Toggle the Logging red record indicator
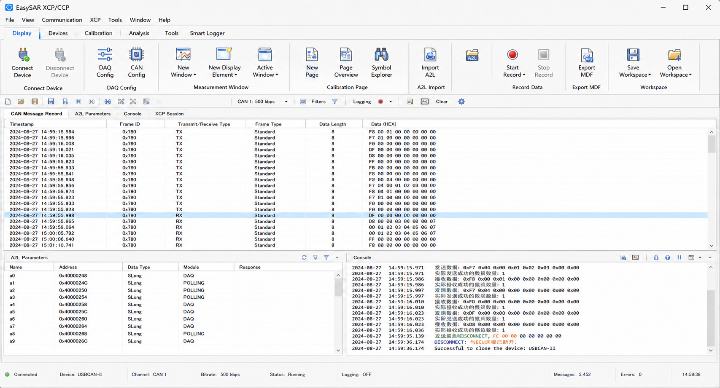 click(380, 102)
